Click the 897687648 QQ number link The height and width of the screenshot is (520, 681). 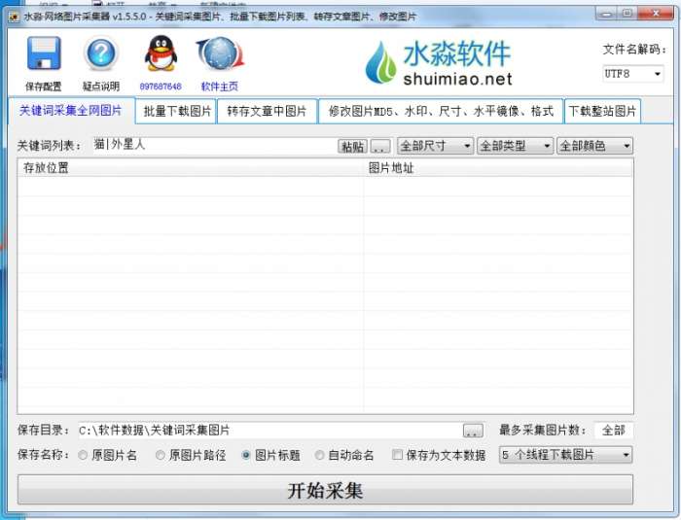click(161, 87)
